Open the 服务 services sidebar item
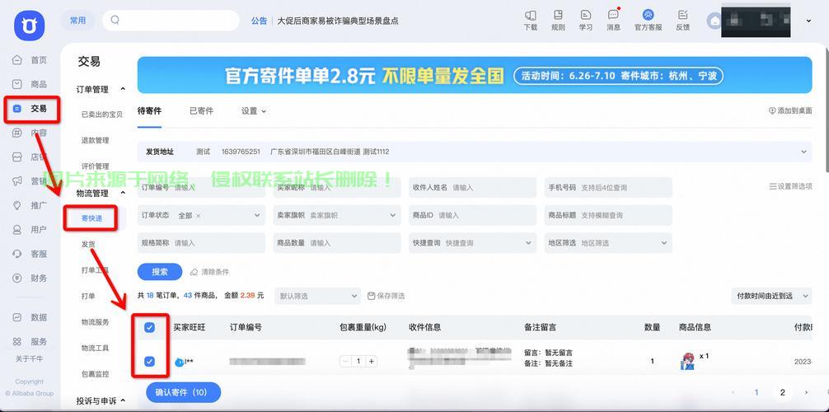Viewport: 829px width, 412px height. pos(30,342)
